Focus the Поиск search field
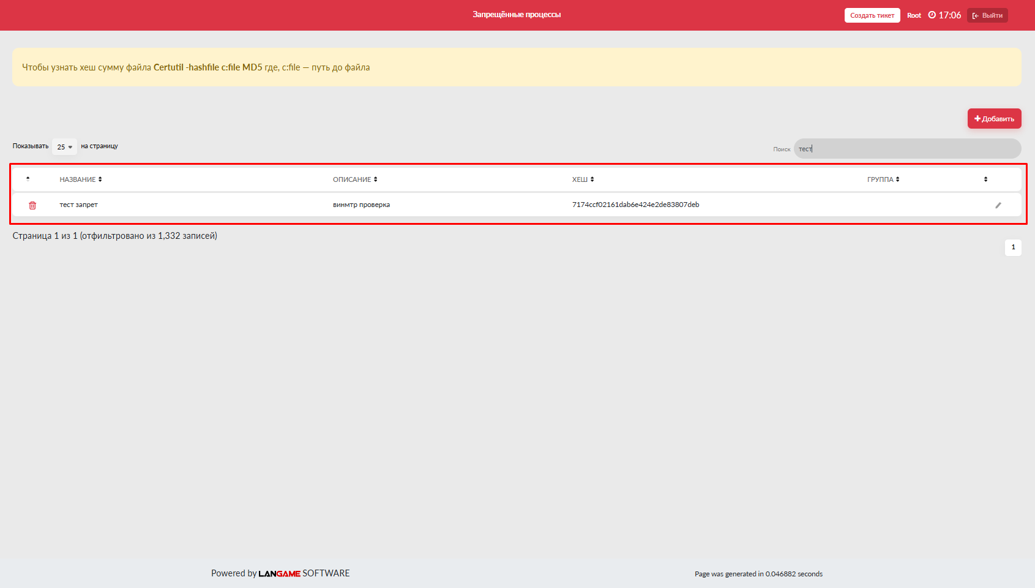 click(x=907, y=149)
